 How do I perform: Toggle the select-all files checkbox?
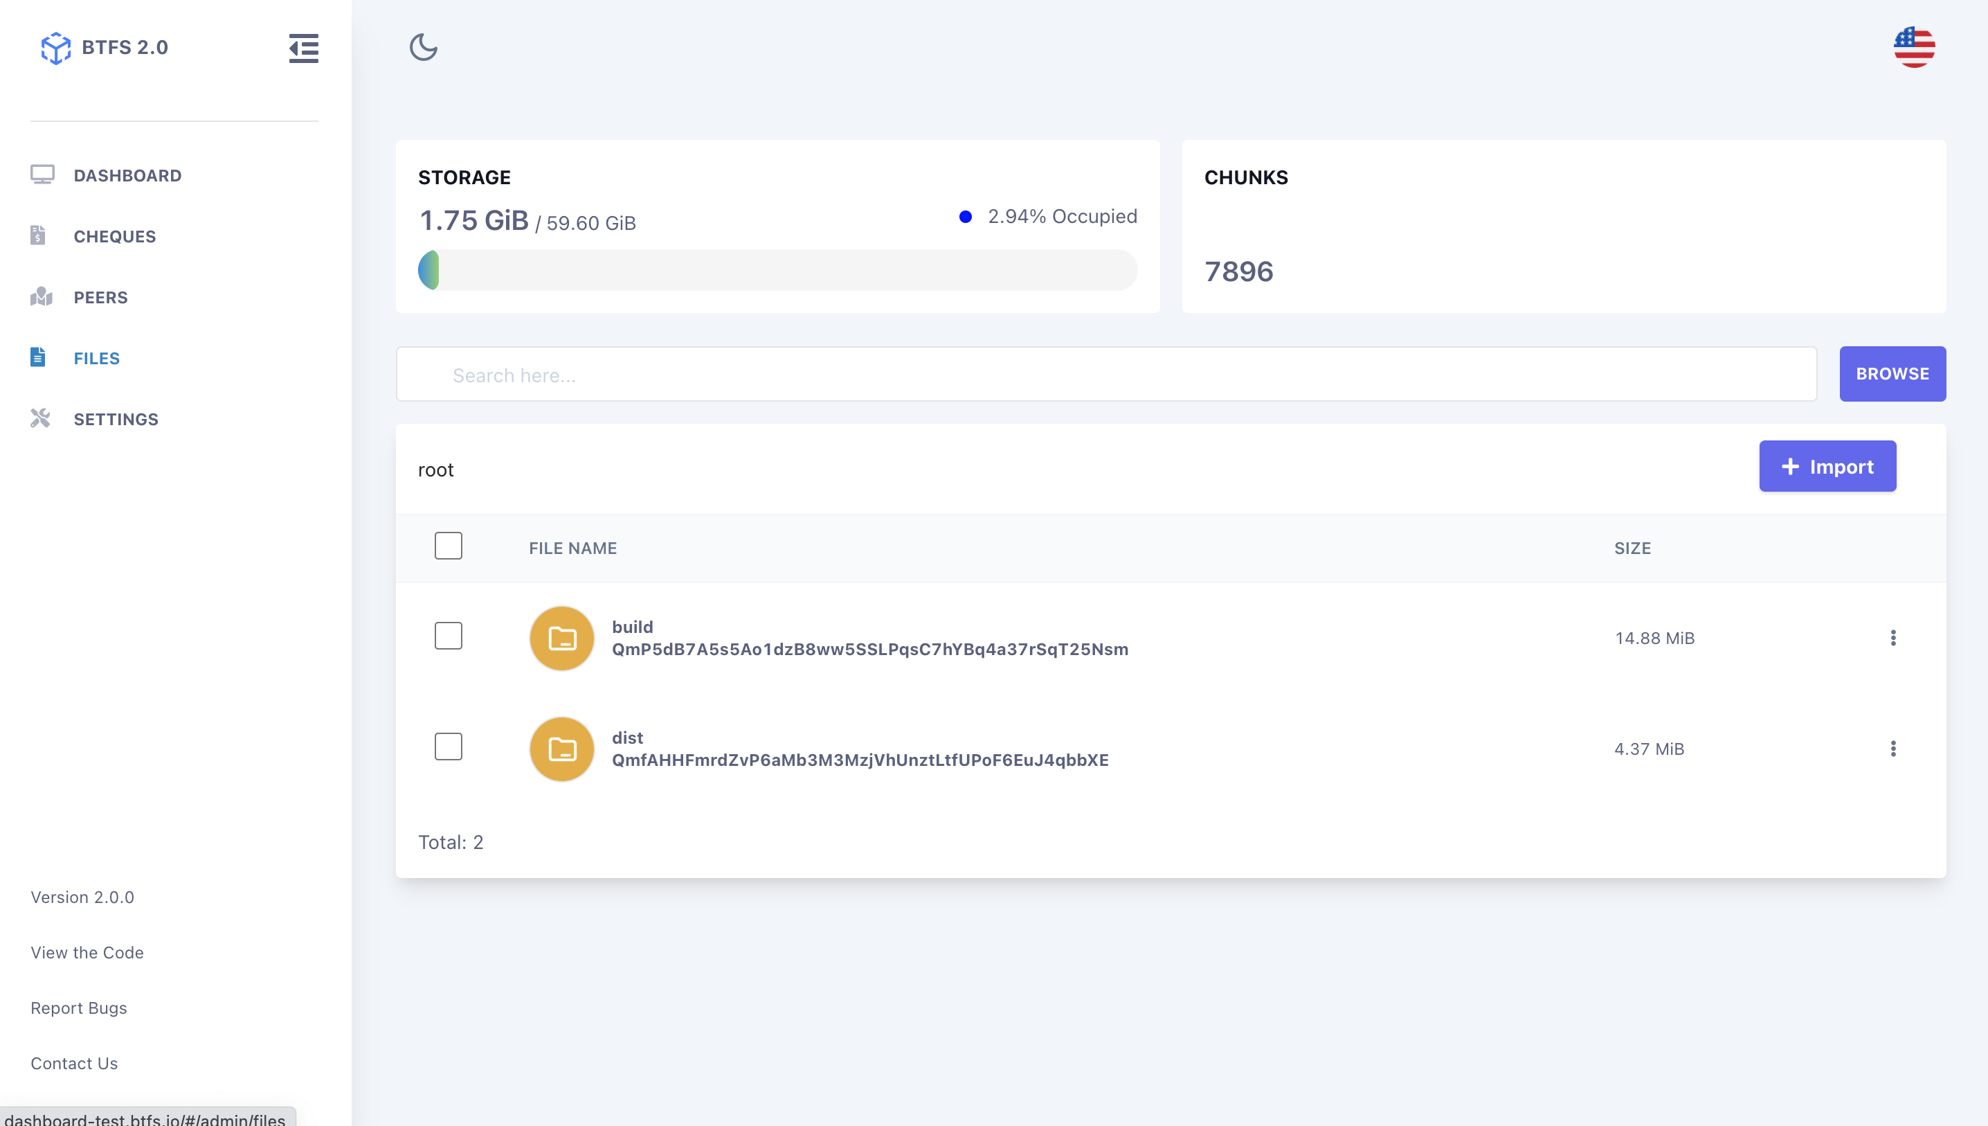pyautogui.click(x=449, y=546)
